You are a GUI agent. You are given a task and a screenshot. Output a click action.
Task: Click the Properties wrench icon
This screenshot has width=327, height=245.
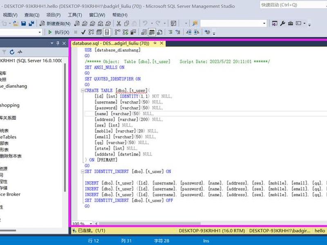282,23
